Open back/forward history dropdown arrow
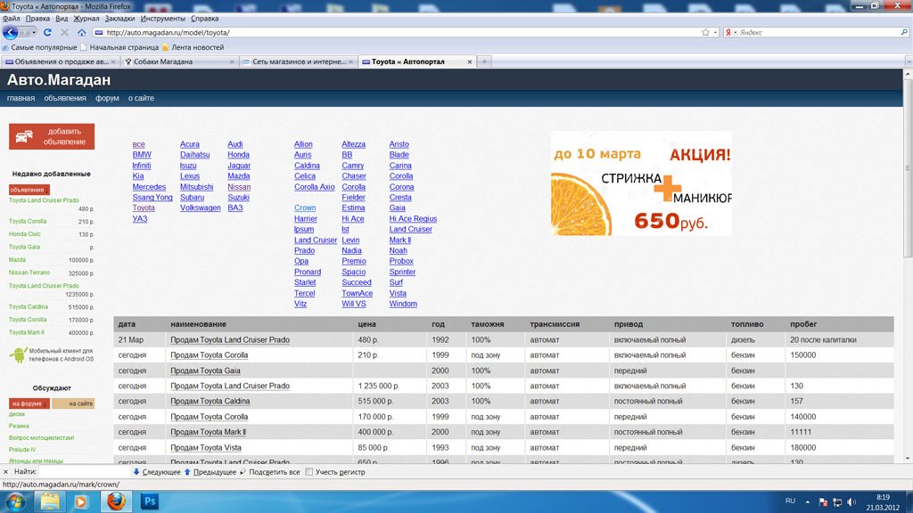913x513 pixels. pyautogui.click(x=33, y=32)
